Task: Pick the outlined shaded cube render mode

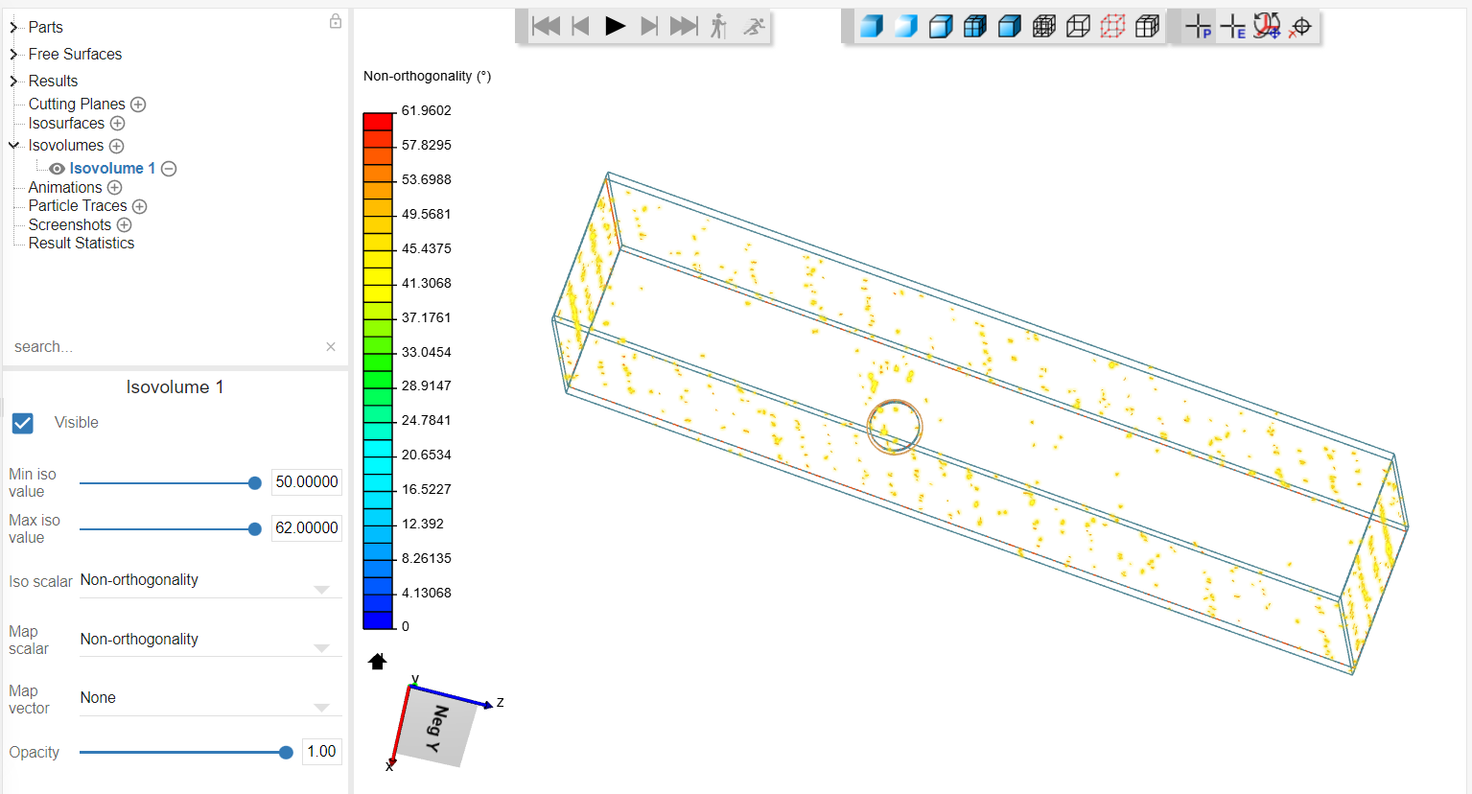Action: point(940,26)
